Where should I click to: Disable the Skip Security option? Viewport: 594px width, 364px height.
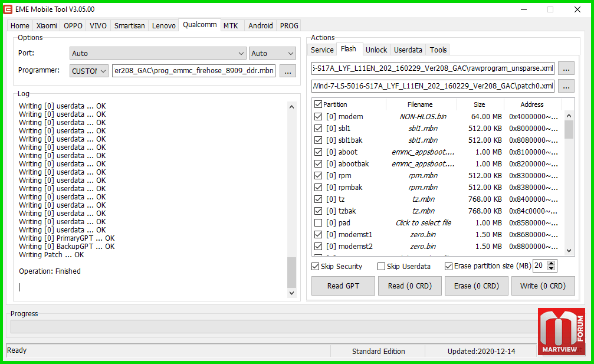[315, 267]
